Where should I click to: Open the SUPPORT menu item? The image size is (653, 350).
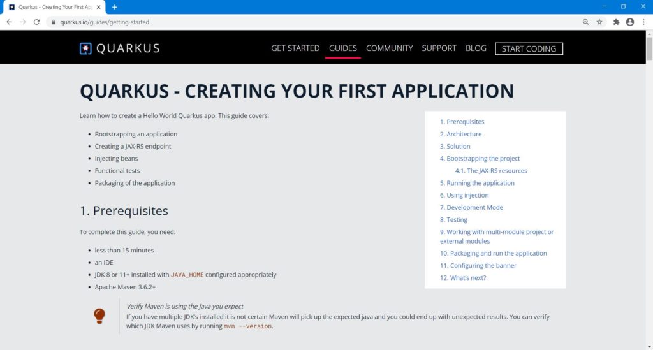click(439, 48)
